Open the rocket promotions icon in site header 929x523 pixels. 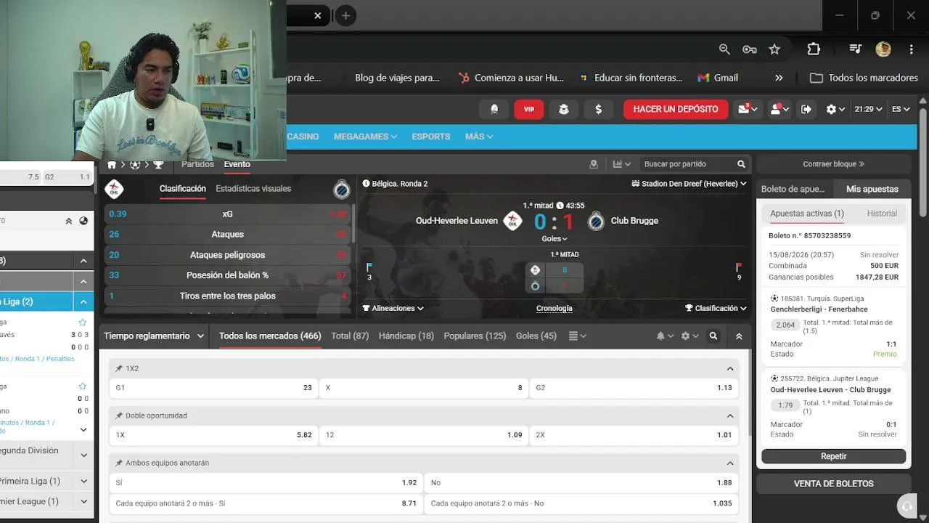(494, 109)
